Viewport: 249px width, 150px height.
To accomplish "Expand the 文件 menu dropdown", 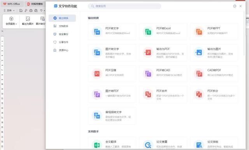I will coord(9,10).
